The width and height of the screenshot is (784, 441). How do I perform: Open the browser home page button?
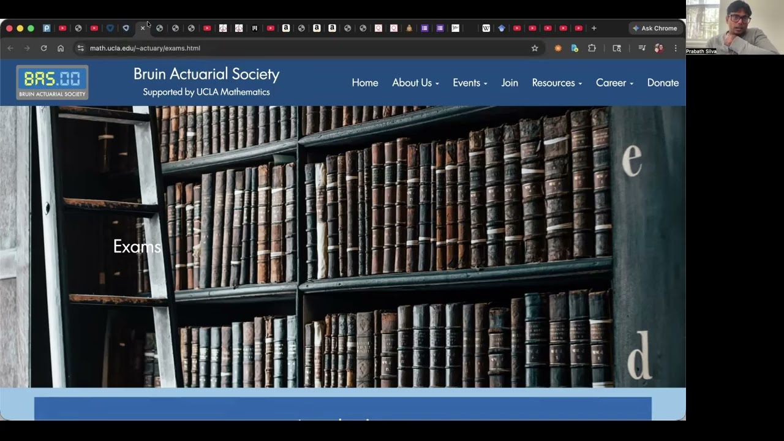tap(60, 48)
